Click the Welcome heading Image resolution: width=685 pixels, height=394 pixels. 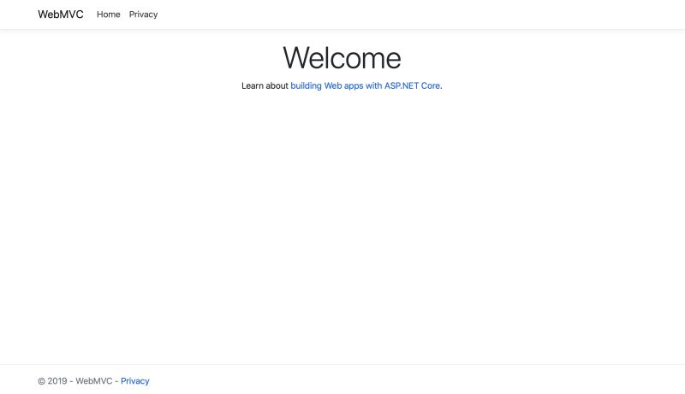click(342, 57)
